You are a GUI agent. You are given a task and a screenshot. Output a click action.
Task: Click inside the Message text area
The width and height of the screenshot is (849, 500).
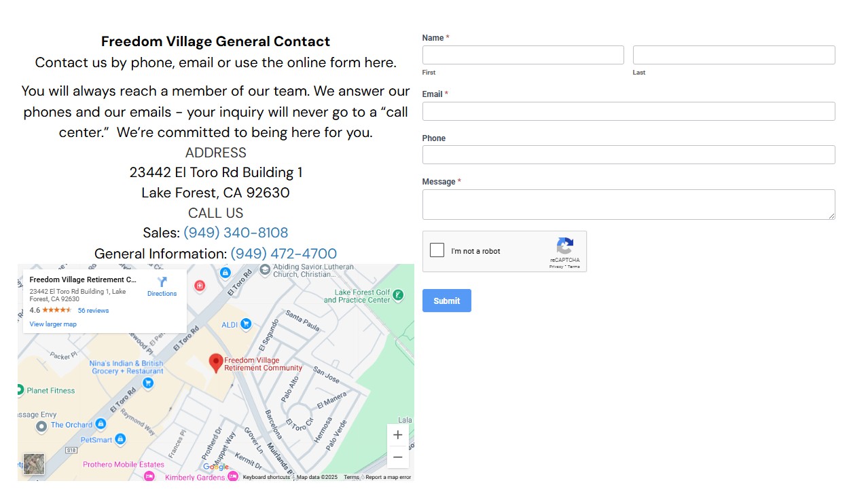click(x=628, y=204)
